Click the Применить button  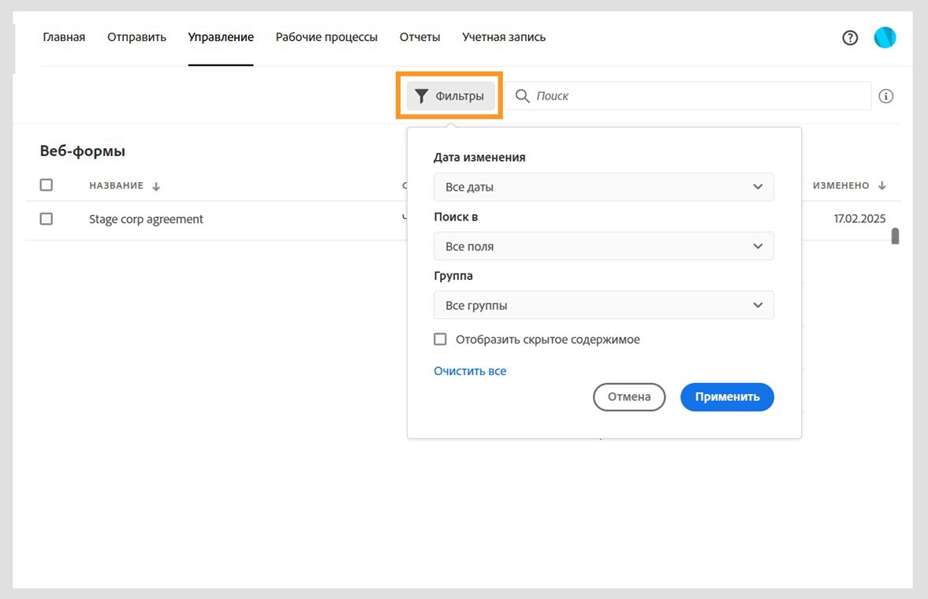(726, 397)
